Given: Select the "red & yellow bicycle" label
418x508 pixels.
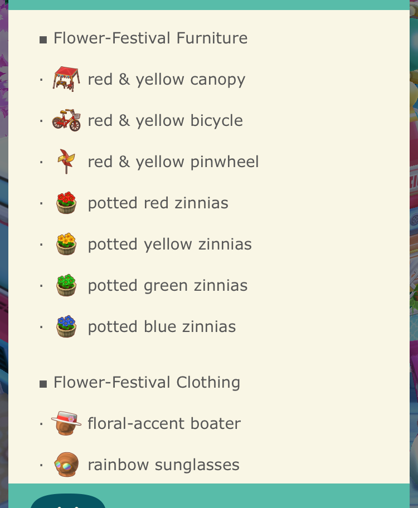Looking at the screenshot, I should pyautogui.click(x=165, y=121).
